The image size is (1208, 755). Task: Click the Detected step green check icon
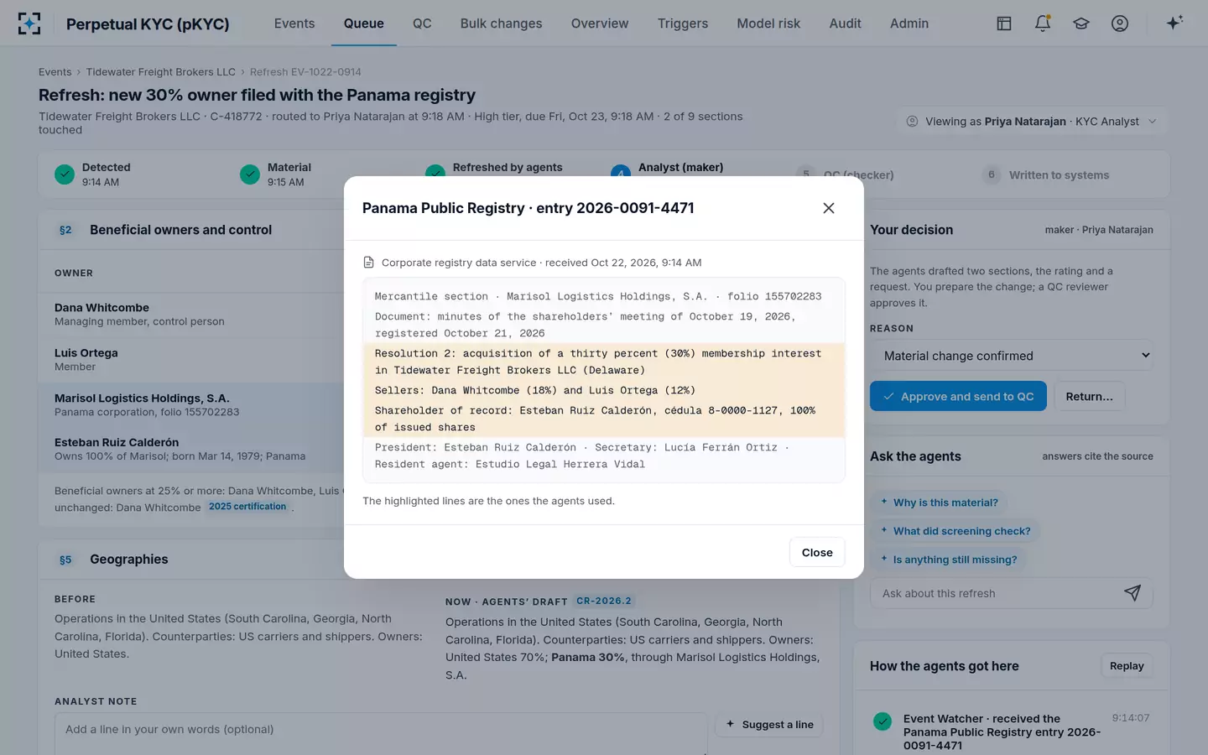point(65,174)
